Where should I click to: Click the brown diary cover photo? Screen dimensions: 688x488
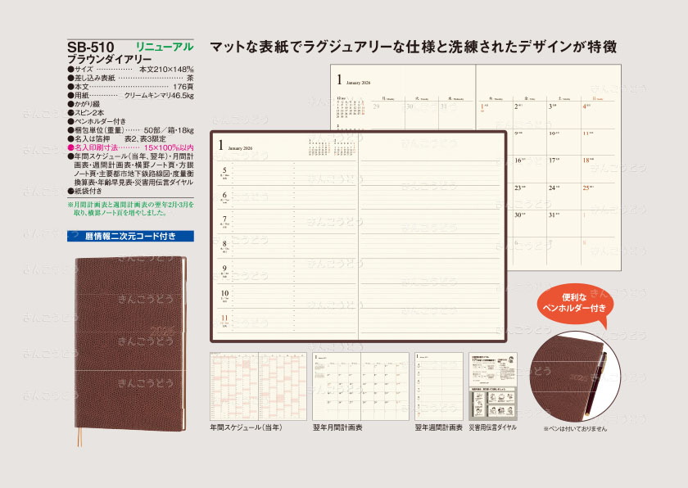[130, 344]
